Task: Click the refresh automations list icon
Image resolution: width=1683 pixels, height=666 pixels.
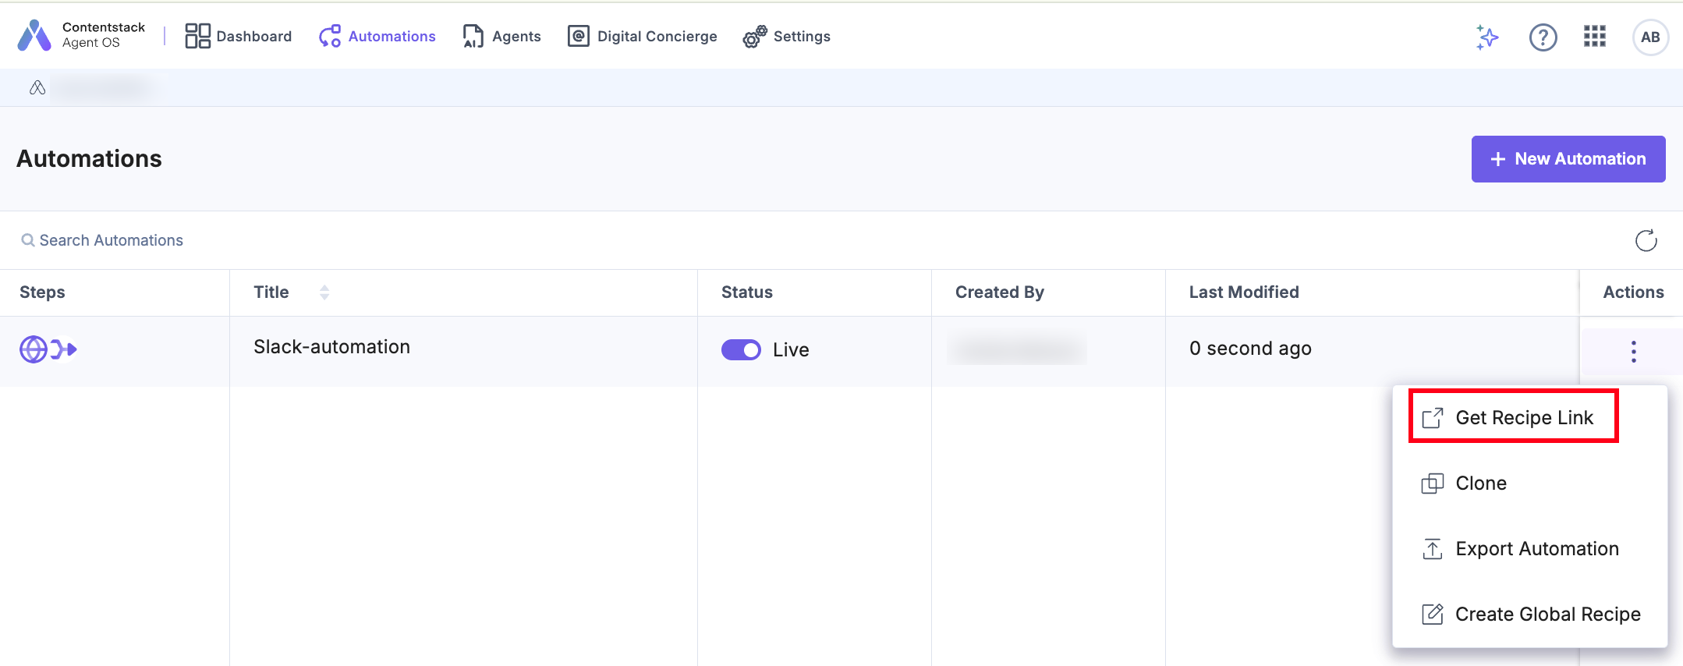Action: (x=1646, y=240)
